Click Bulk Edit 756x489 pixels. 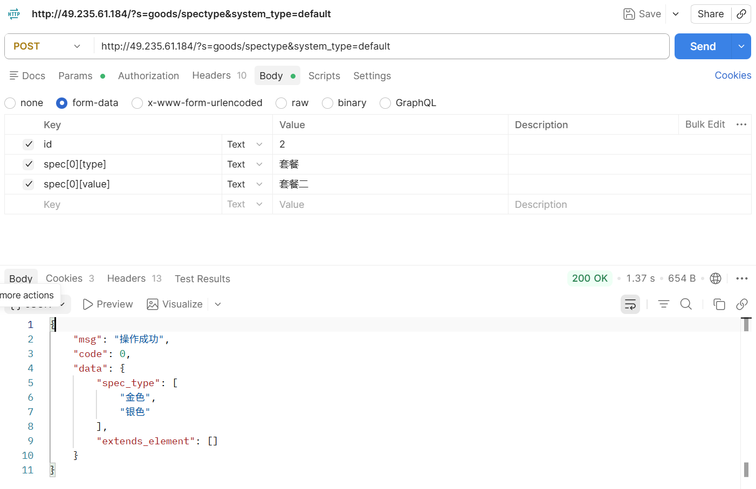[x=705, y=124]
